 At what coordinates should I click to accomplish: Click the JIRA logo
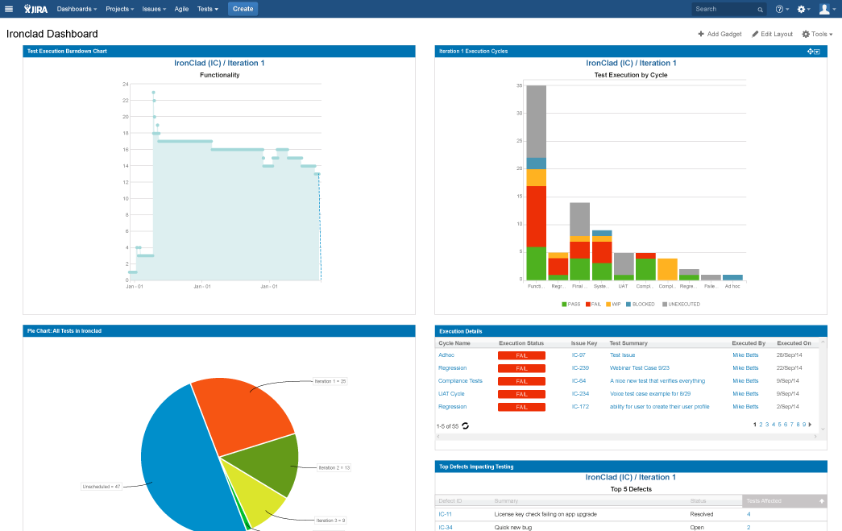(x=35, y=9)
